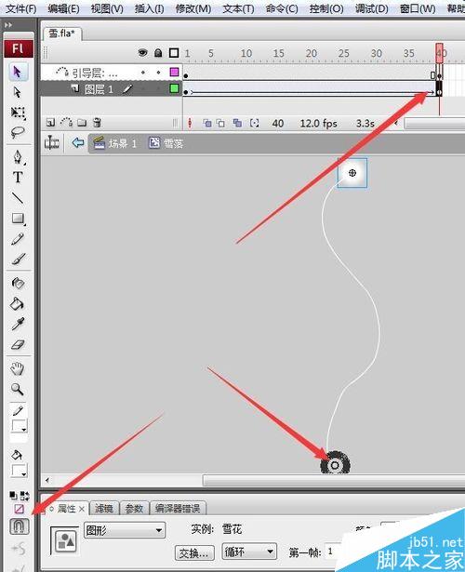This screenshot has height=572, width=465.
Task: Toggle Snap to Objects magnet
Action: pos(19,526)
